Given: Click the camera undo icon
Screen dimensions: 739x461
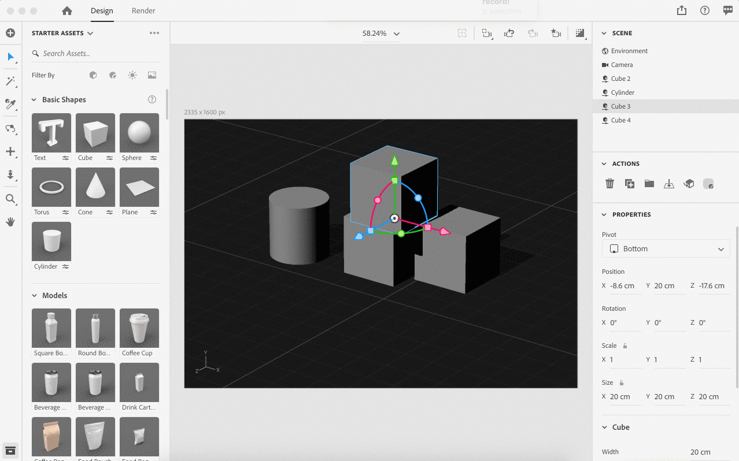Looking at the screenshot, I should 509,34.
